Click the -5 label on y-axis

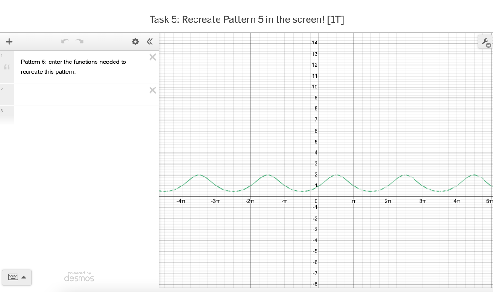pos(315,251)
